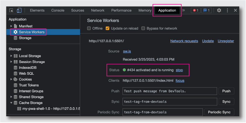Click the Sync button
This screenshot has height=123, width=246.
pos(226,102)
